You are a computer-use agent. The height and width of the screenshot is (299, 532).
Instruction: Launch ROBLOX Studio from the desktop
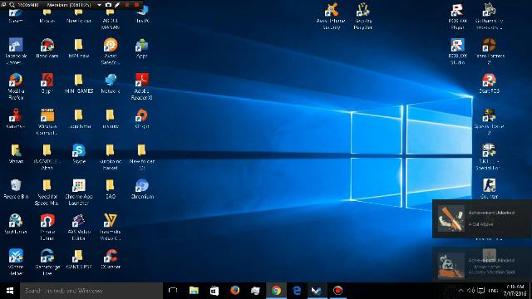point(457,51)
